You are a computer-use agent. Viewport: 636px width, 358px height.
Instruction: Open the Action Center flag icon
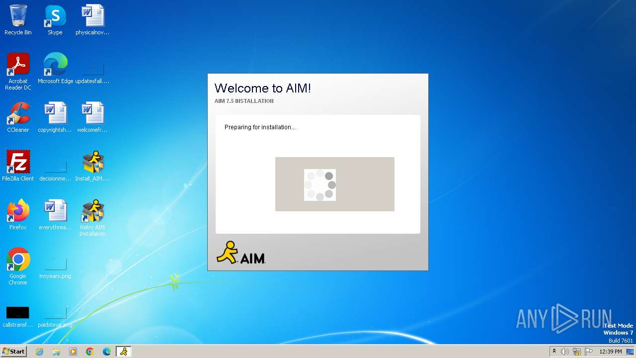pyautogui.click(x=589, y=352)
